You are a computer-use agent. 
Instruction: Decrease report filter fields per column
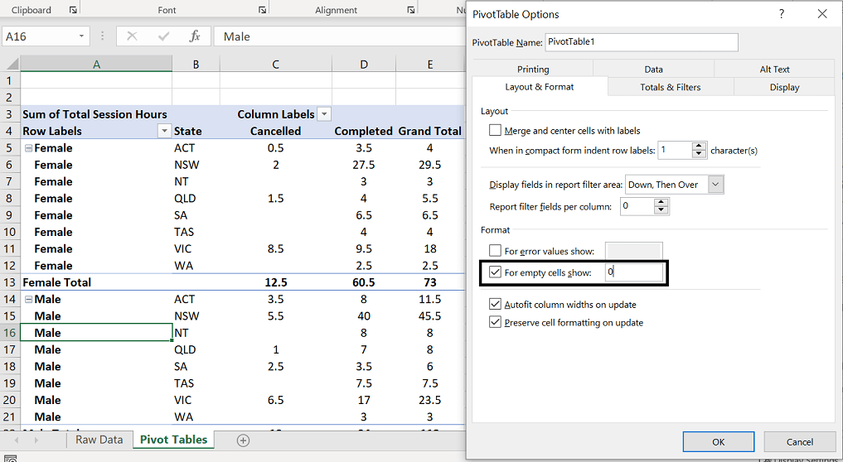[661, 210]
